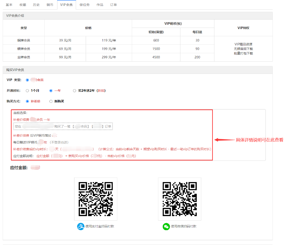This screenshot has width=286, height=245.
Task: Click the 批量打包下载 privilege text
Action: click(x=243, y=53)
